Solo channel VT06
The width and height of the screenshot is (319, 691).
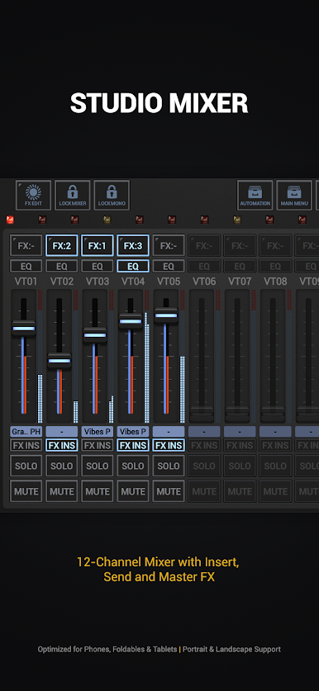point(204,466)
